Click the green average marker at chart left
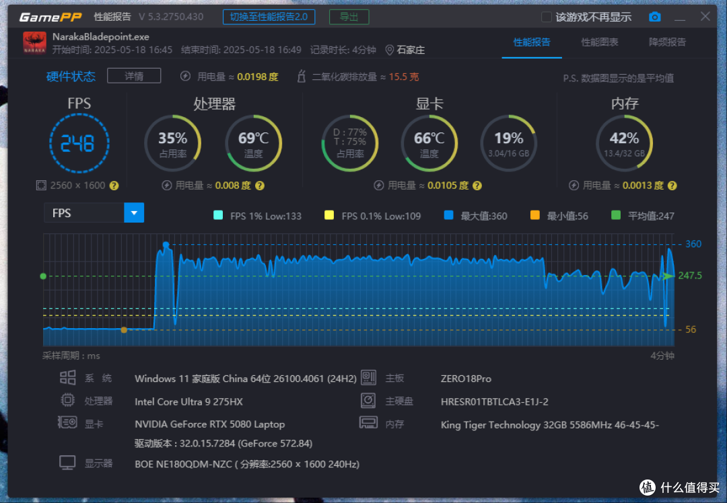Viewport: 727px width, 503px height. pos(43,276)
